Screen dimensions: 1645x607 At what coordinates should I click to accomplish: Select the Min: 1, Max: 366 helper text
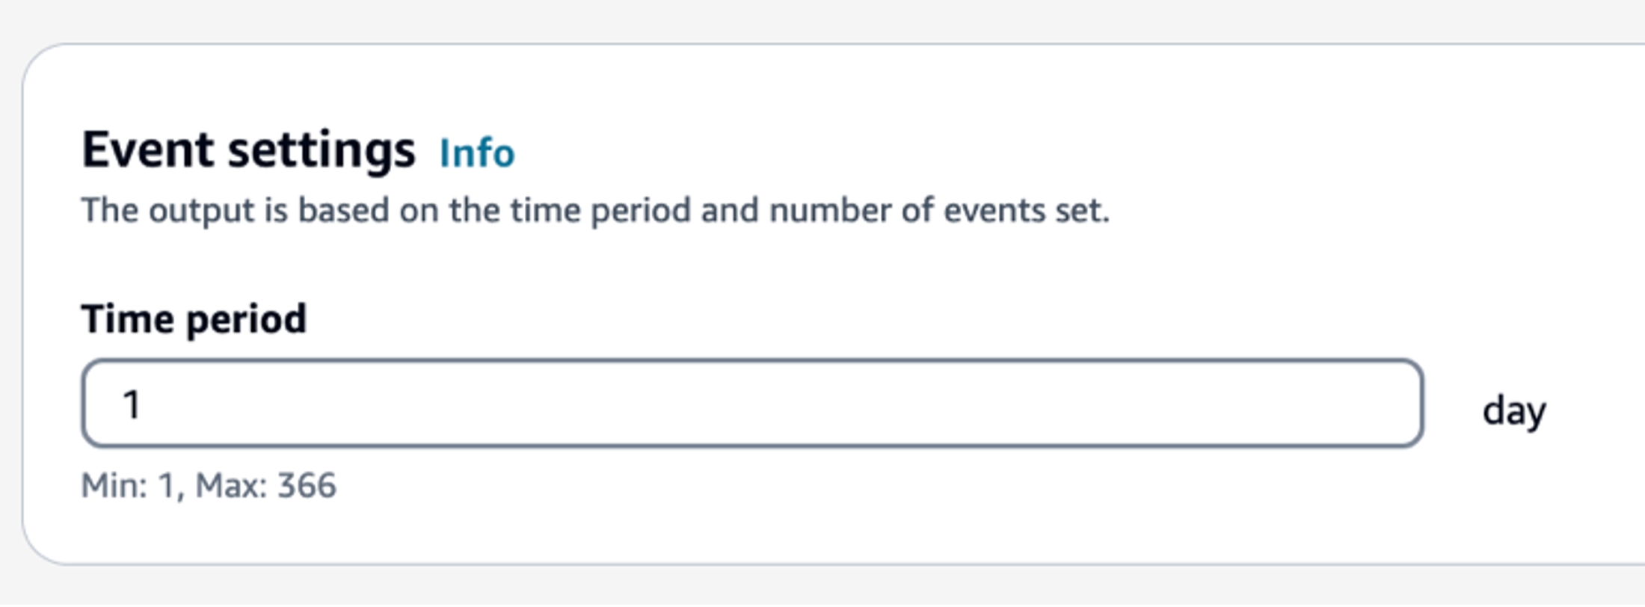209,485
